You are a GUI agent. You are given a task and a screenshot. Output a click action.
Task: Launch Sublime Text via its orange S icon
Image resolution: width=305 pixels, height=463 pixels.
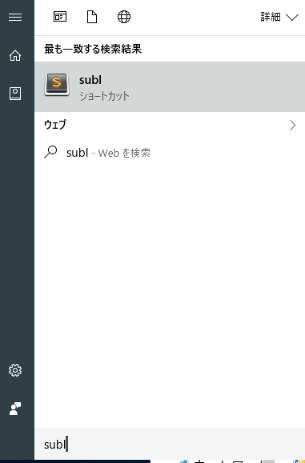tap(57, 85)
